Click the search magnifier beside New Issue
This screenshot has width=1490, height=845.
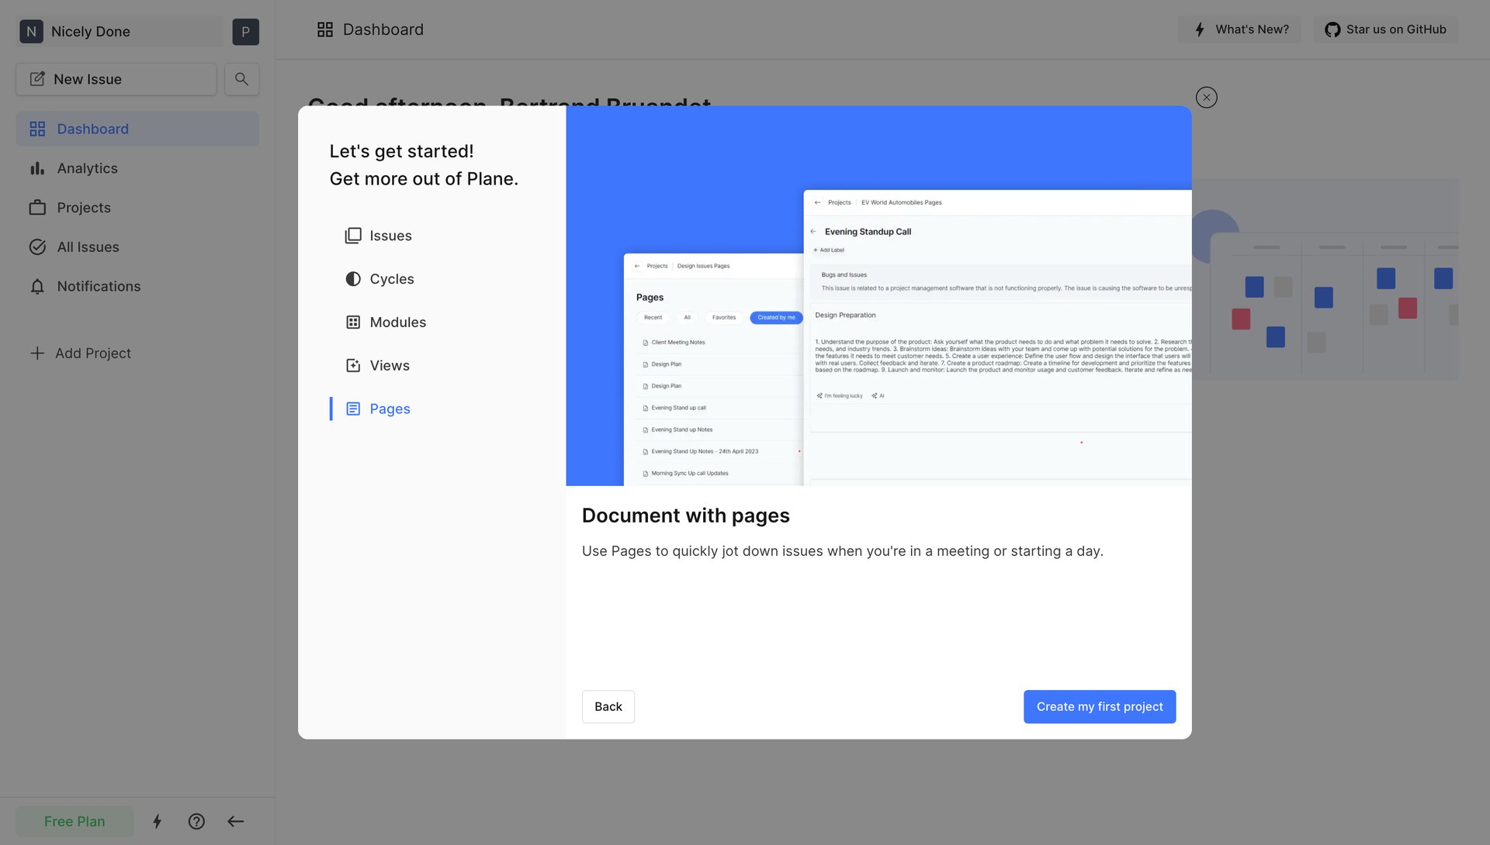241,78
